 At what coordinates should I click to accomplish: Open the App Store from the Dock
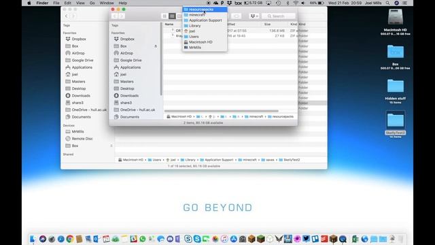(234, 239)
